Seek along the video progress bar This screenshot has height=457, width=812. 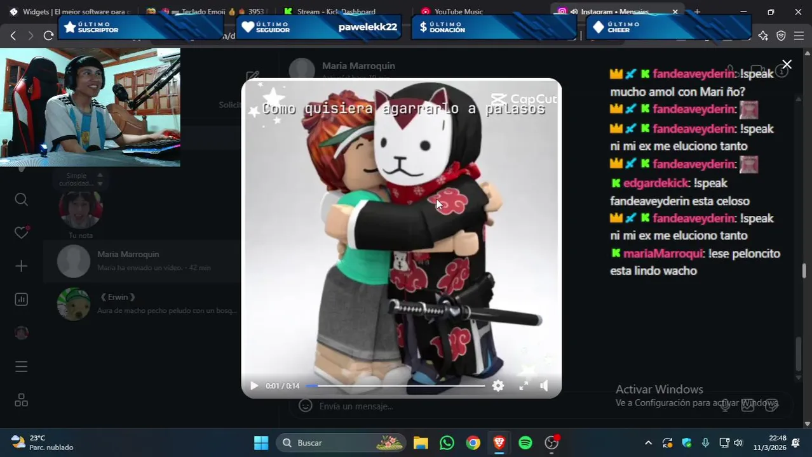(396, 386)
